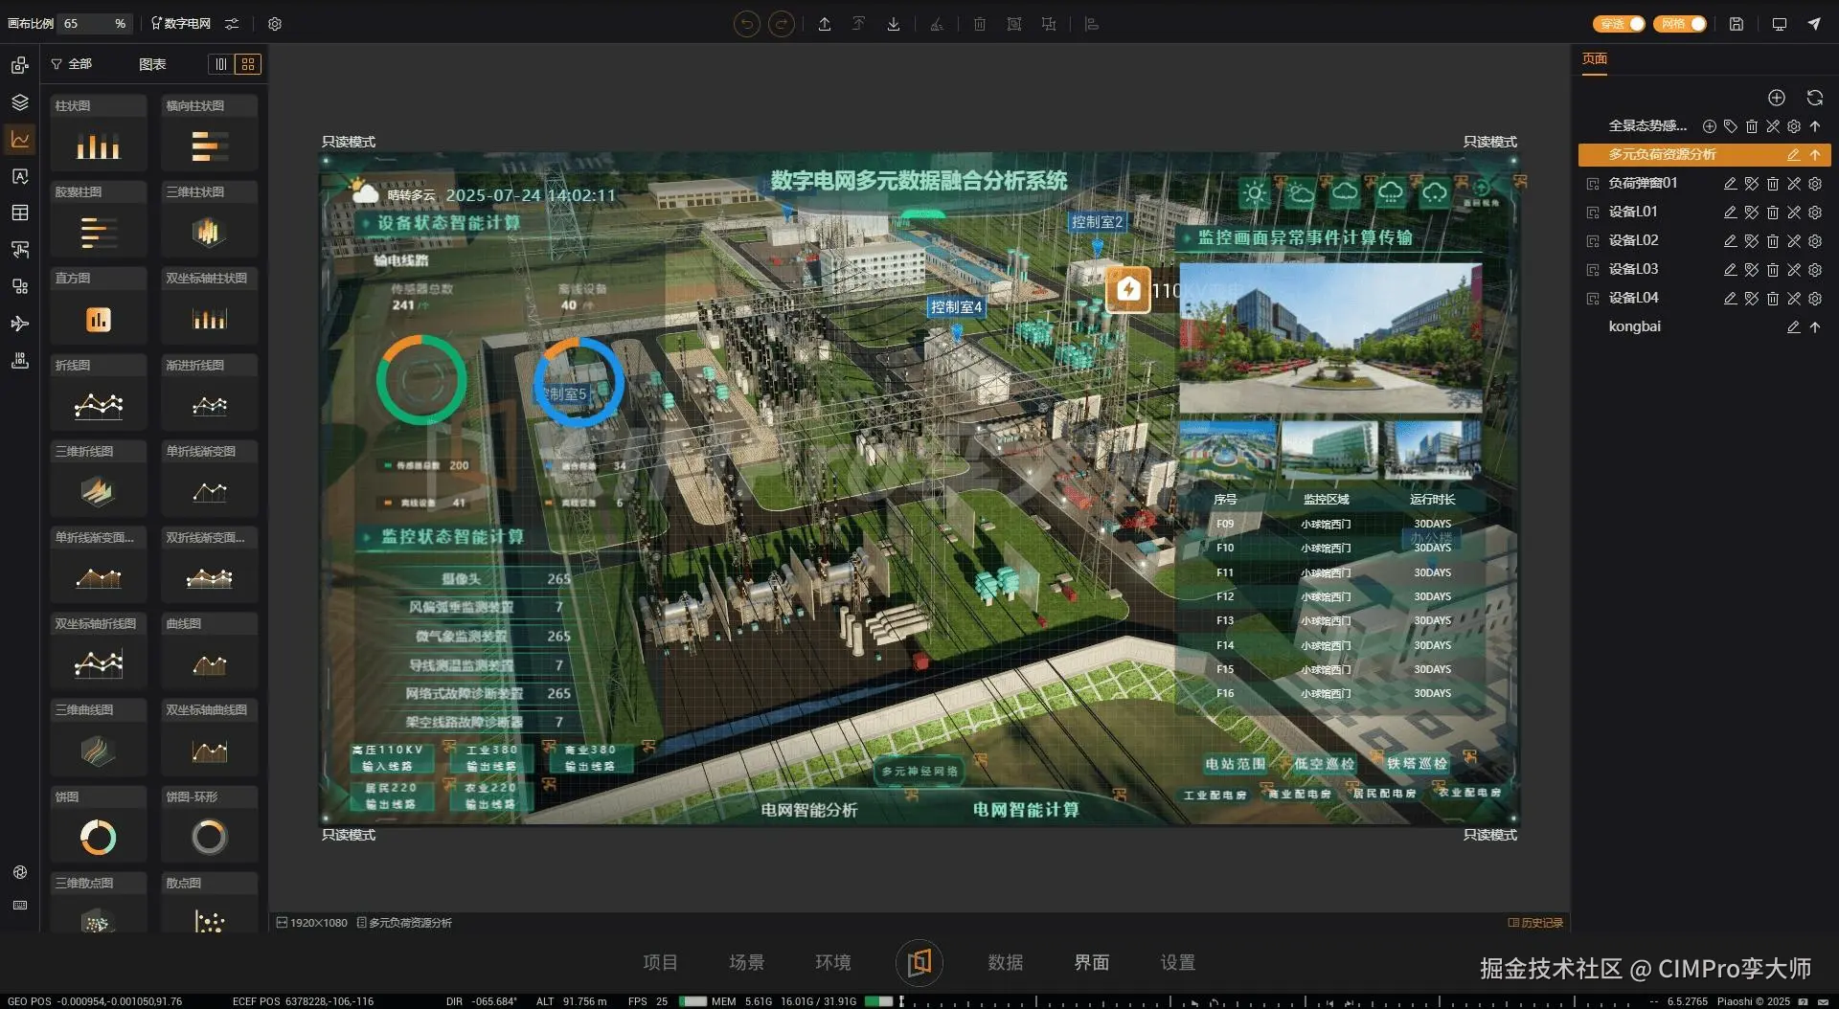
Task: Toggle the 网格 grid switch
Action: pos(1680,24)
